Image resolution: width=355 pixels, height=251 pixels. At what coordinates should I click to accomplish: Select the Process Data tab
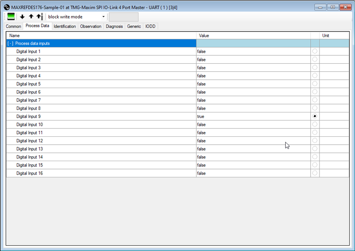tap(37, 26)
